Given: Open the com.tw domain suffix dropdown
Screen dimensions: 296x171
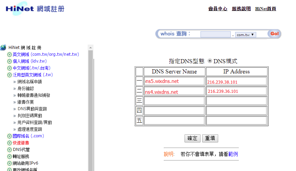Looking at the screenshot, I should [x=245, y=35].
